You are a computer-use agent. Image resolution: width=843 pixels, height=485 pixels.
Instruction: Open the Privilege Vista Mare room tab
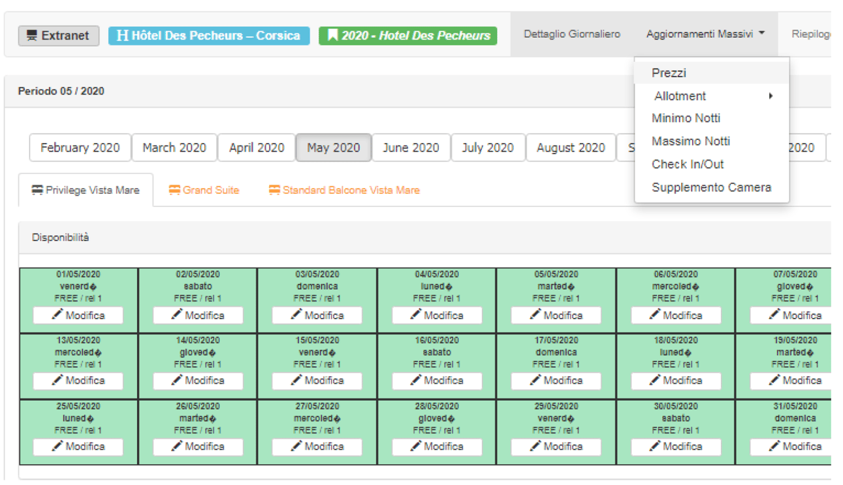86,190
